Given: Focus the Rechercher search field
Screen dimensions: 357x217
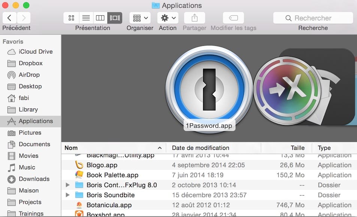Looking at the screenshot, I should (x=313, y=18).
